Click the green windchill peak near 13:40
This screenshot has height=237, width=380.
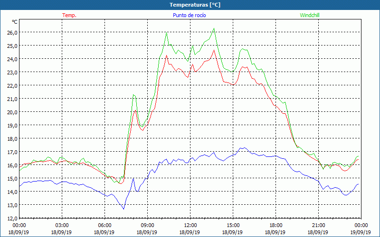click(x=214, y=28)
